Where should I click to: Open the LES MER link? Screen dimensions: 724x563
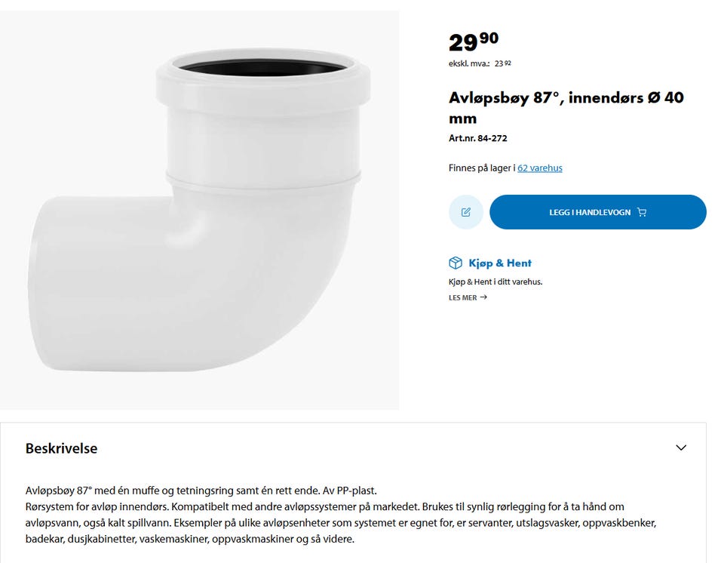click(x=463, y=297)
